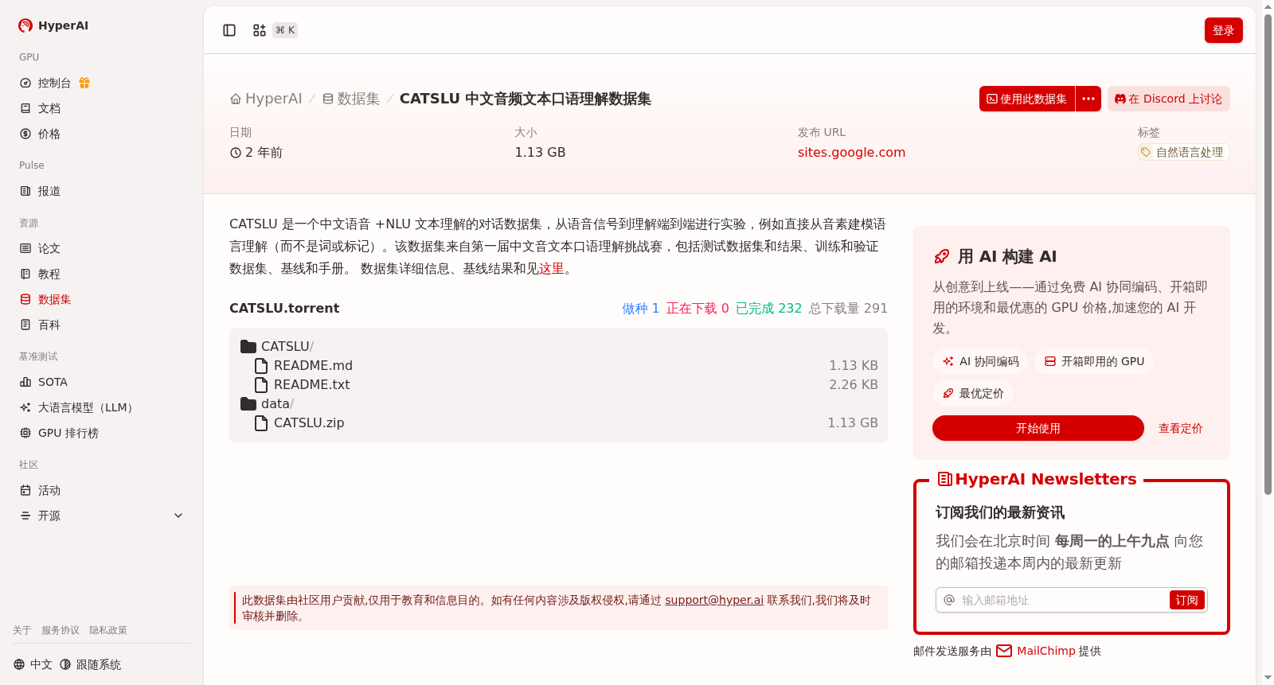Click the page vertical scrollbar
This screenshot has height=685, width=1274.
(1268, 255)
